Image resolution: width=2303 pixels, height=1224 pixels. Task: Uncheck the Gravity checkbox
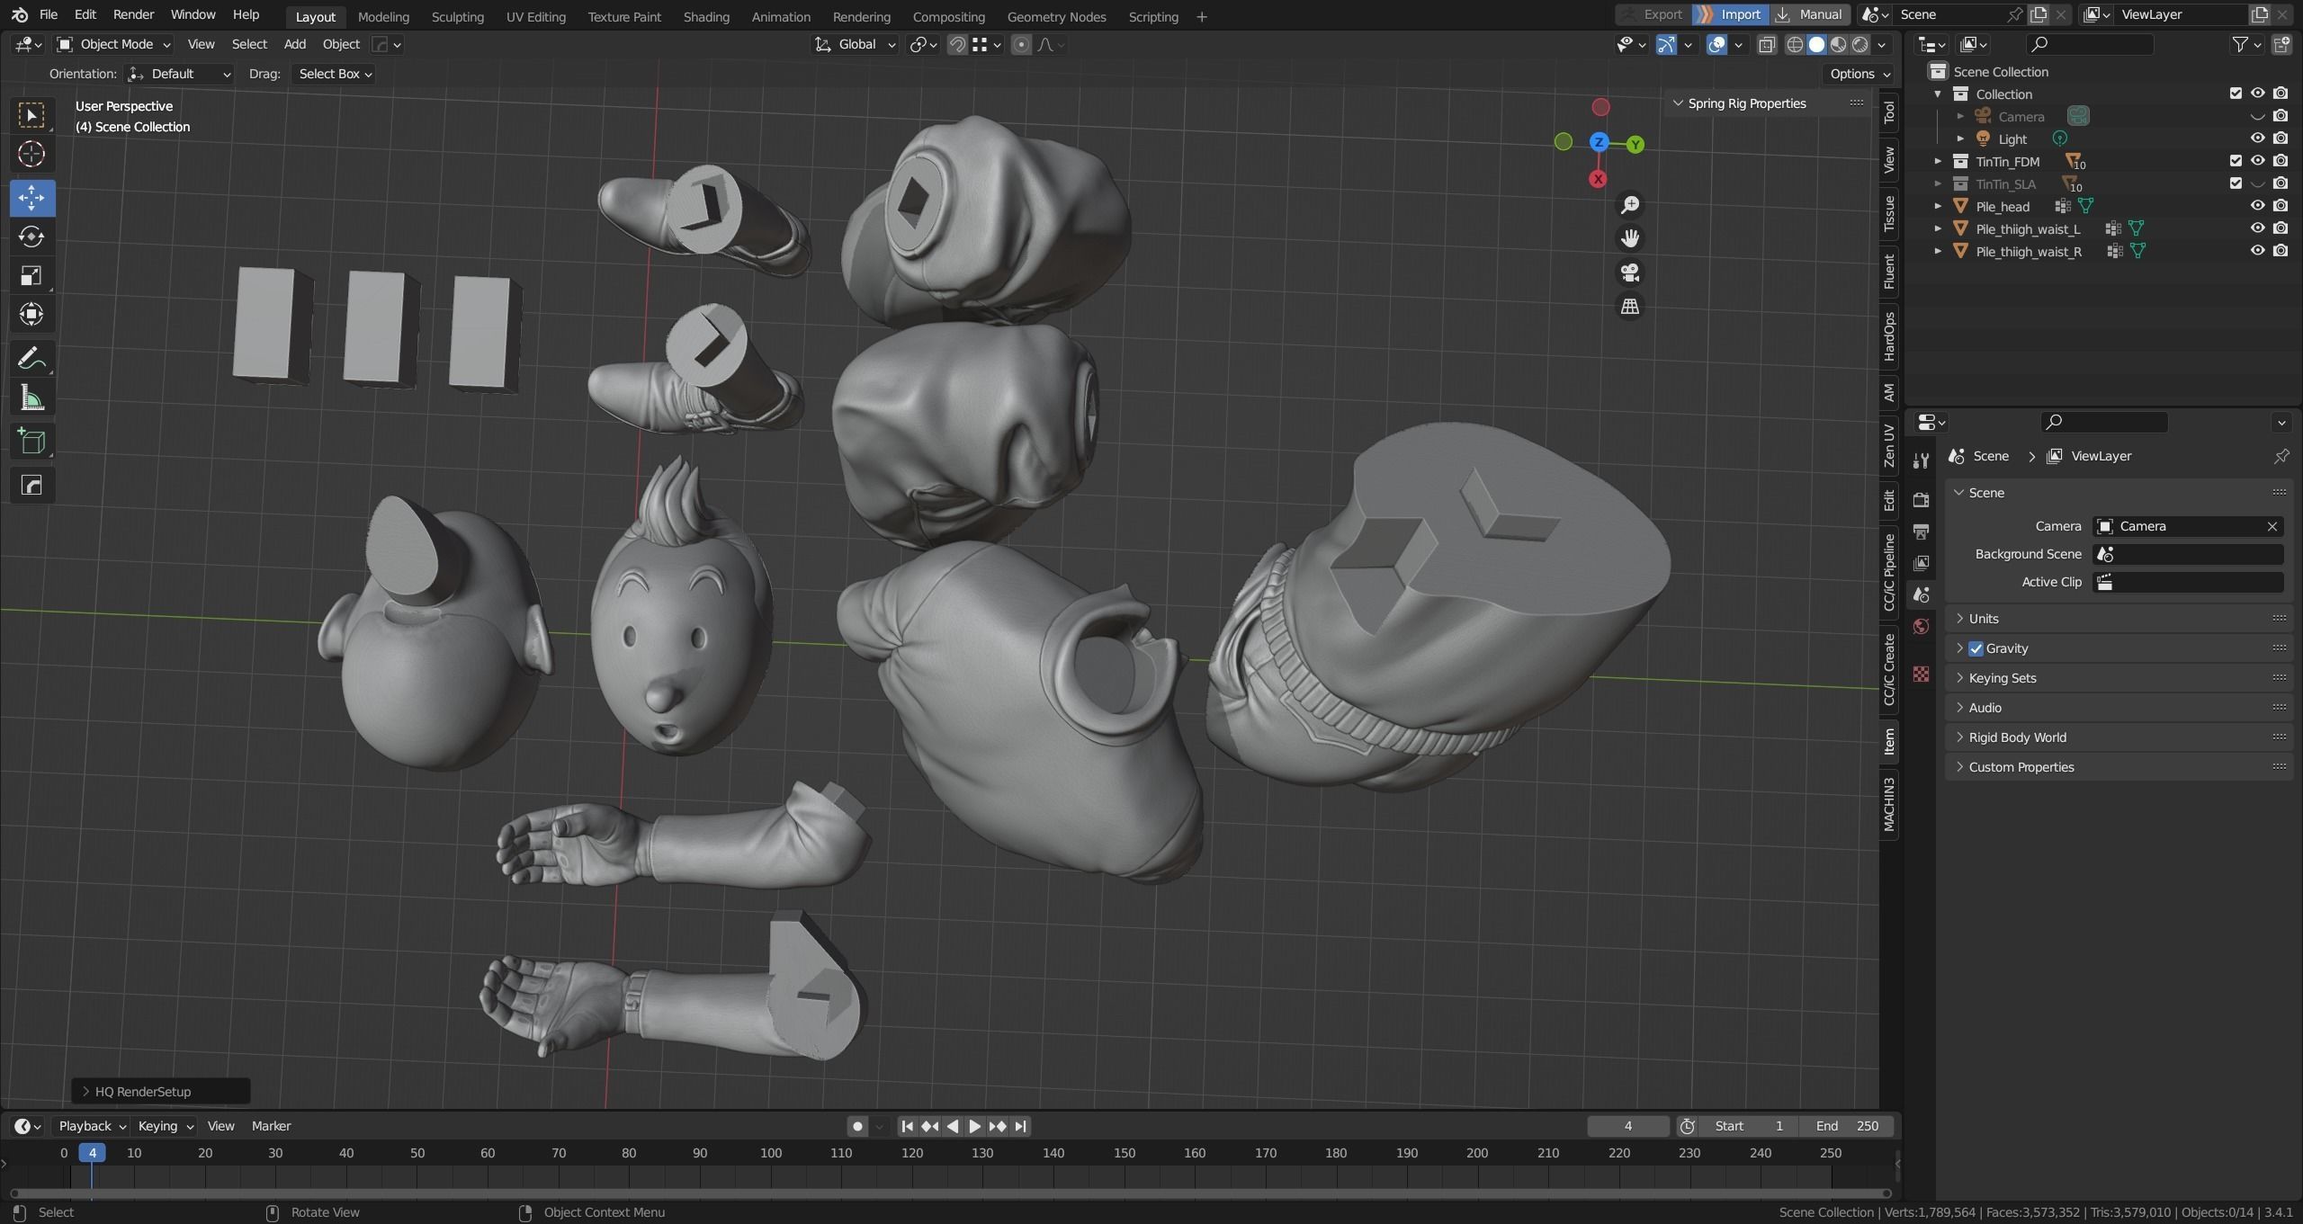pos(1976,648)
